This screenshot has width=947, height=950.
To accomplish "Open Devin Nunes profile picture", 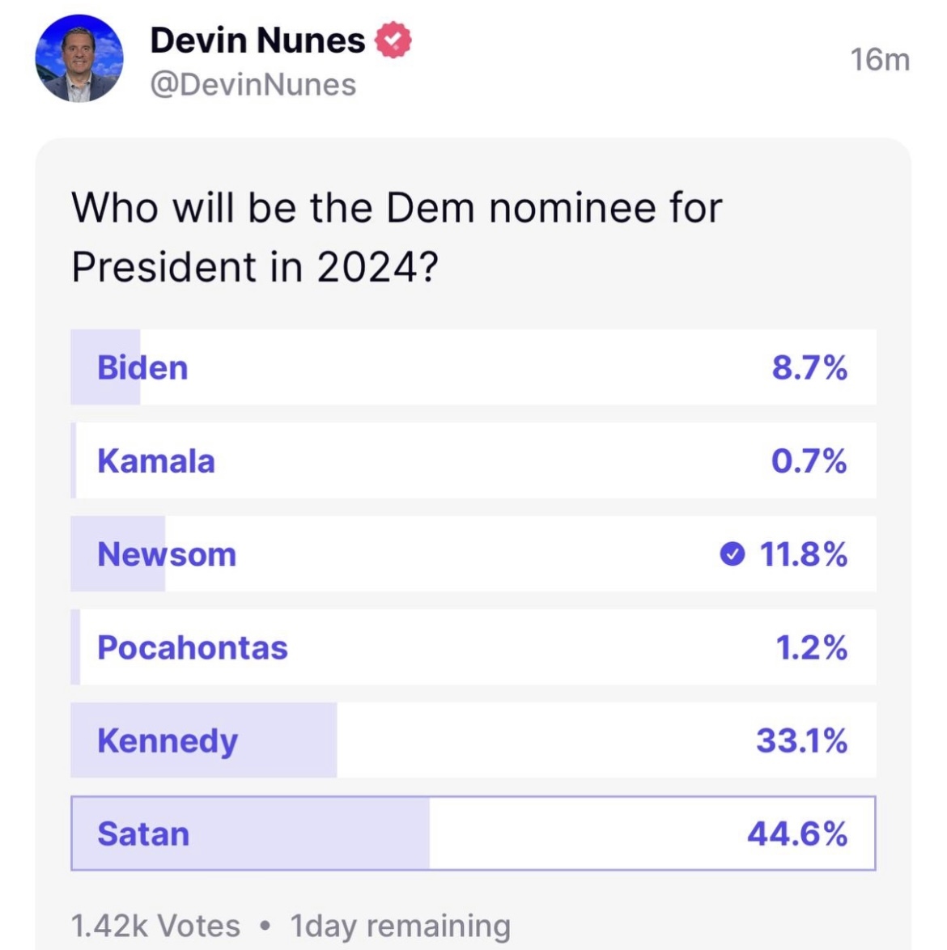I will [79, 60].
